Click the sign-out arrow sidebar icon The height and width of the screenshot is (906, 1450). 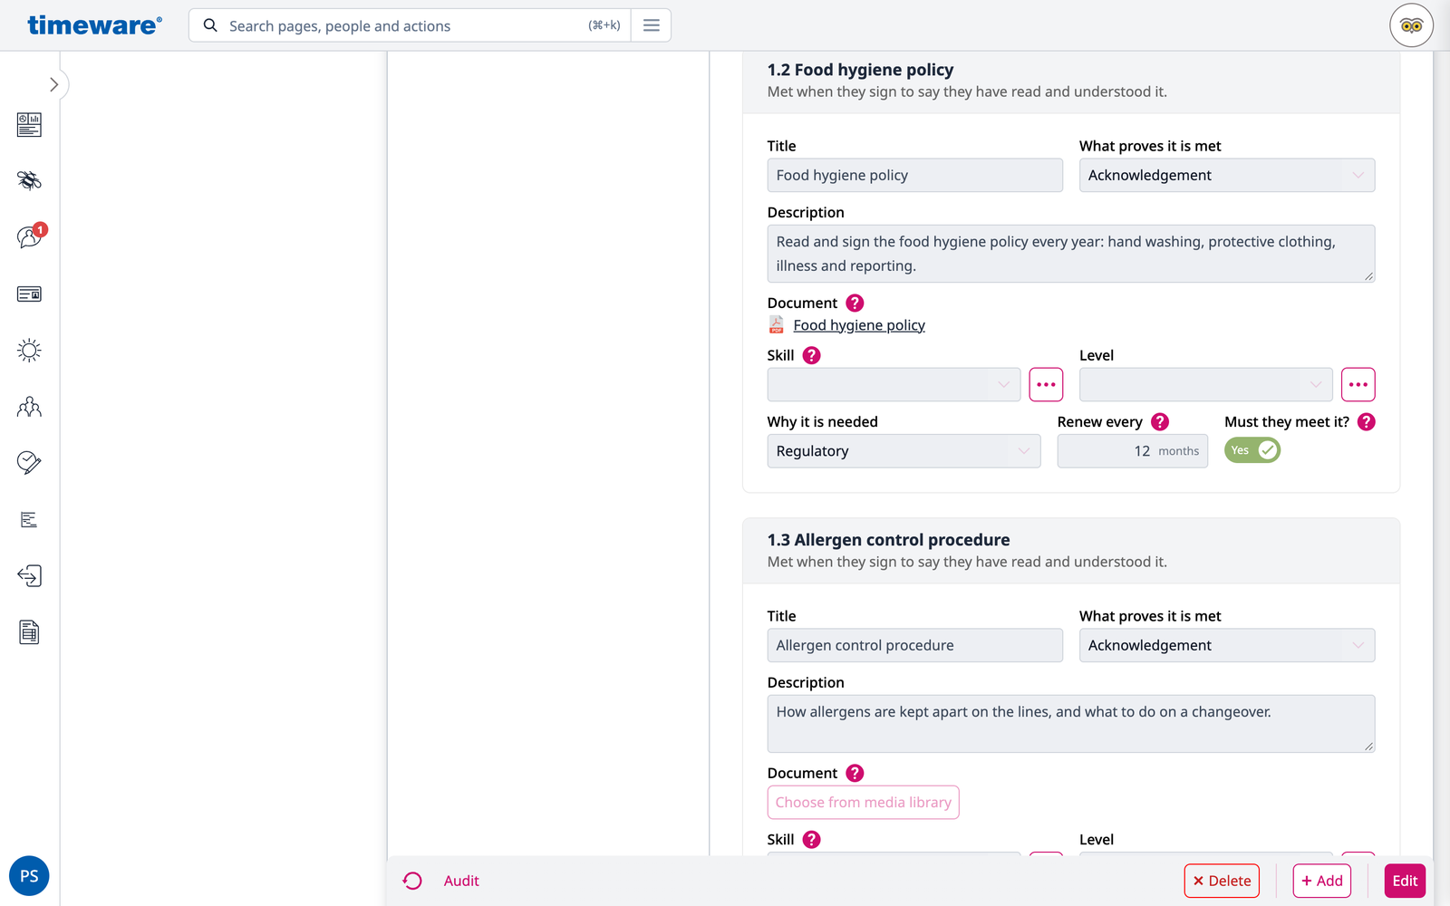[29, 576]
